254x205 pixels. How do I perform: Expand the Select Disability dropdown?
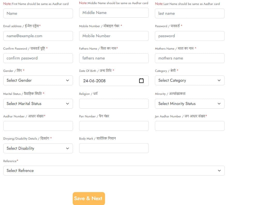pyautogui.click(x=38, y=148)
